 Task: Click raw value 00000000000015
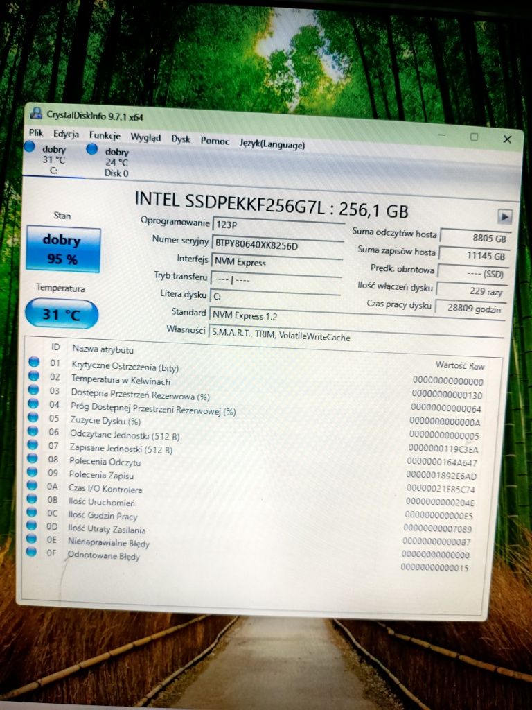coord(435,567)
